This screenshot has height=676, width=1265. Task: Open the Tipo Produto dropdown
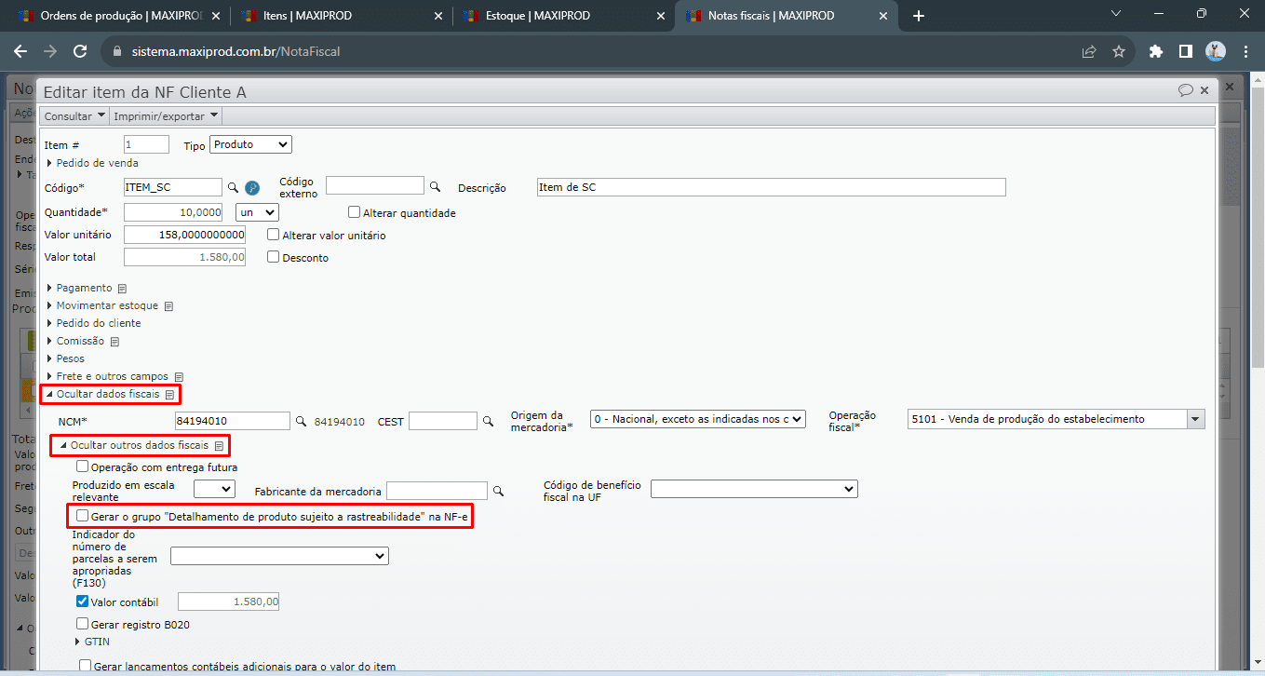click(x=250, y=144)
